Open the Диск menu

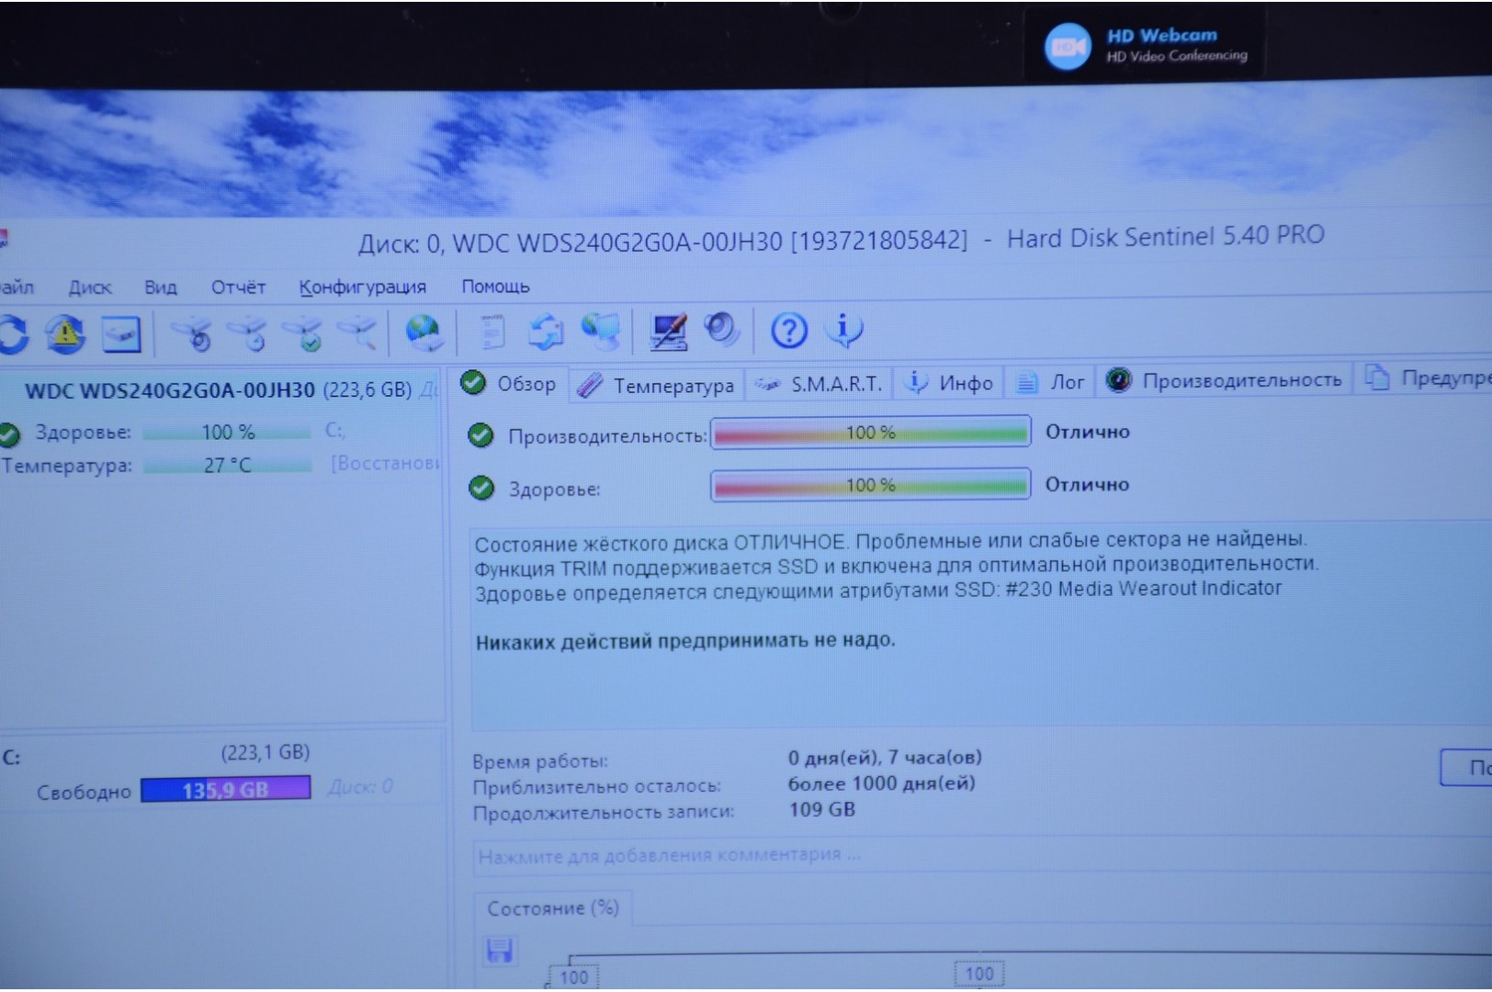point(89,287)
